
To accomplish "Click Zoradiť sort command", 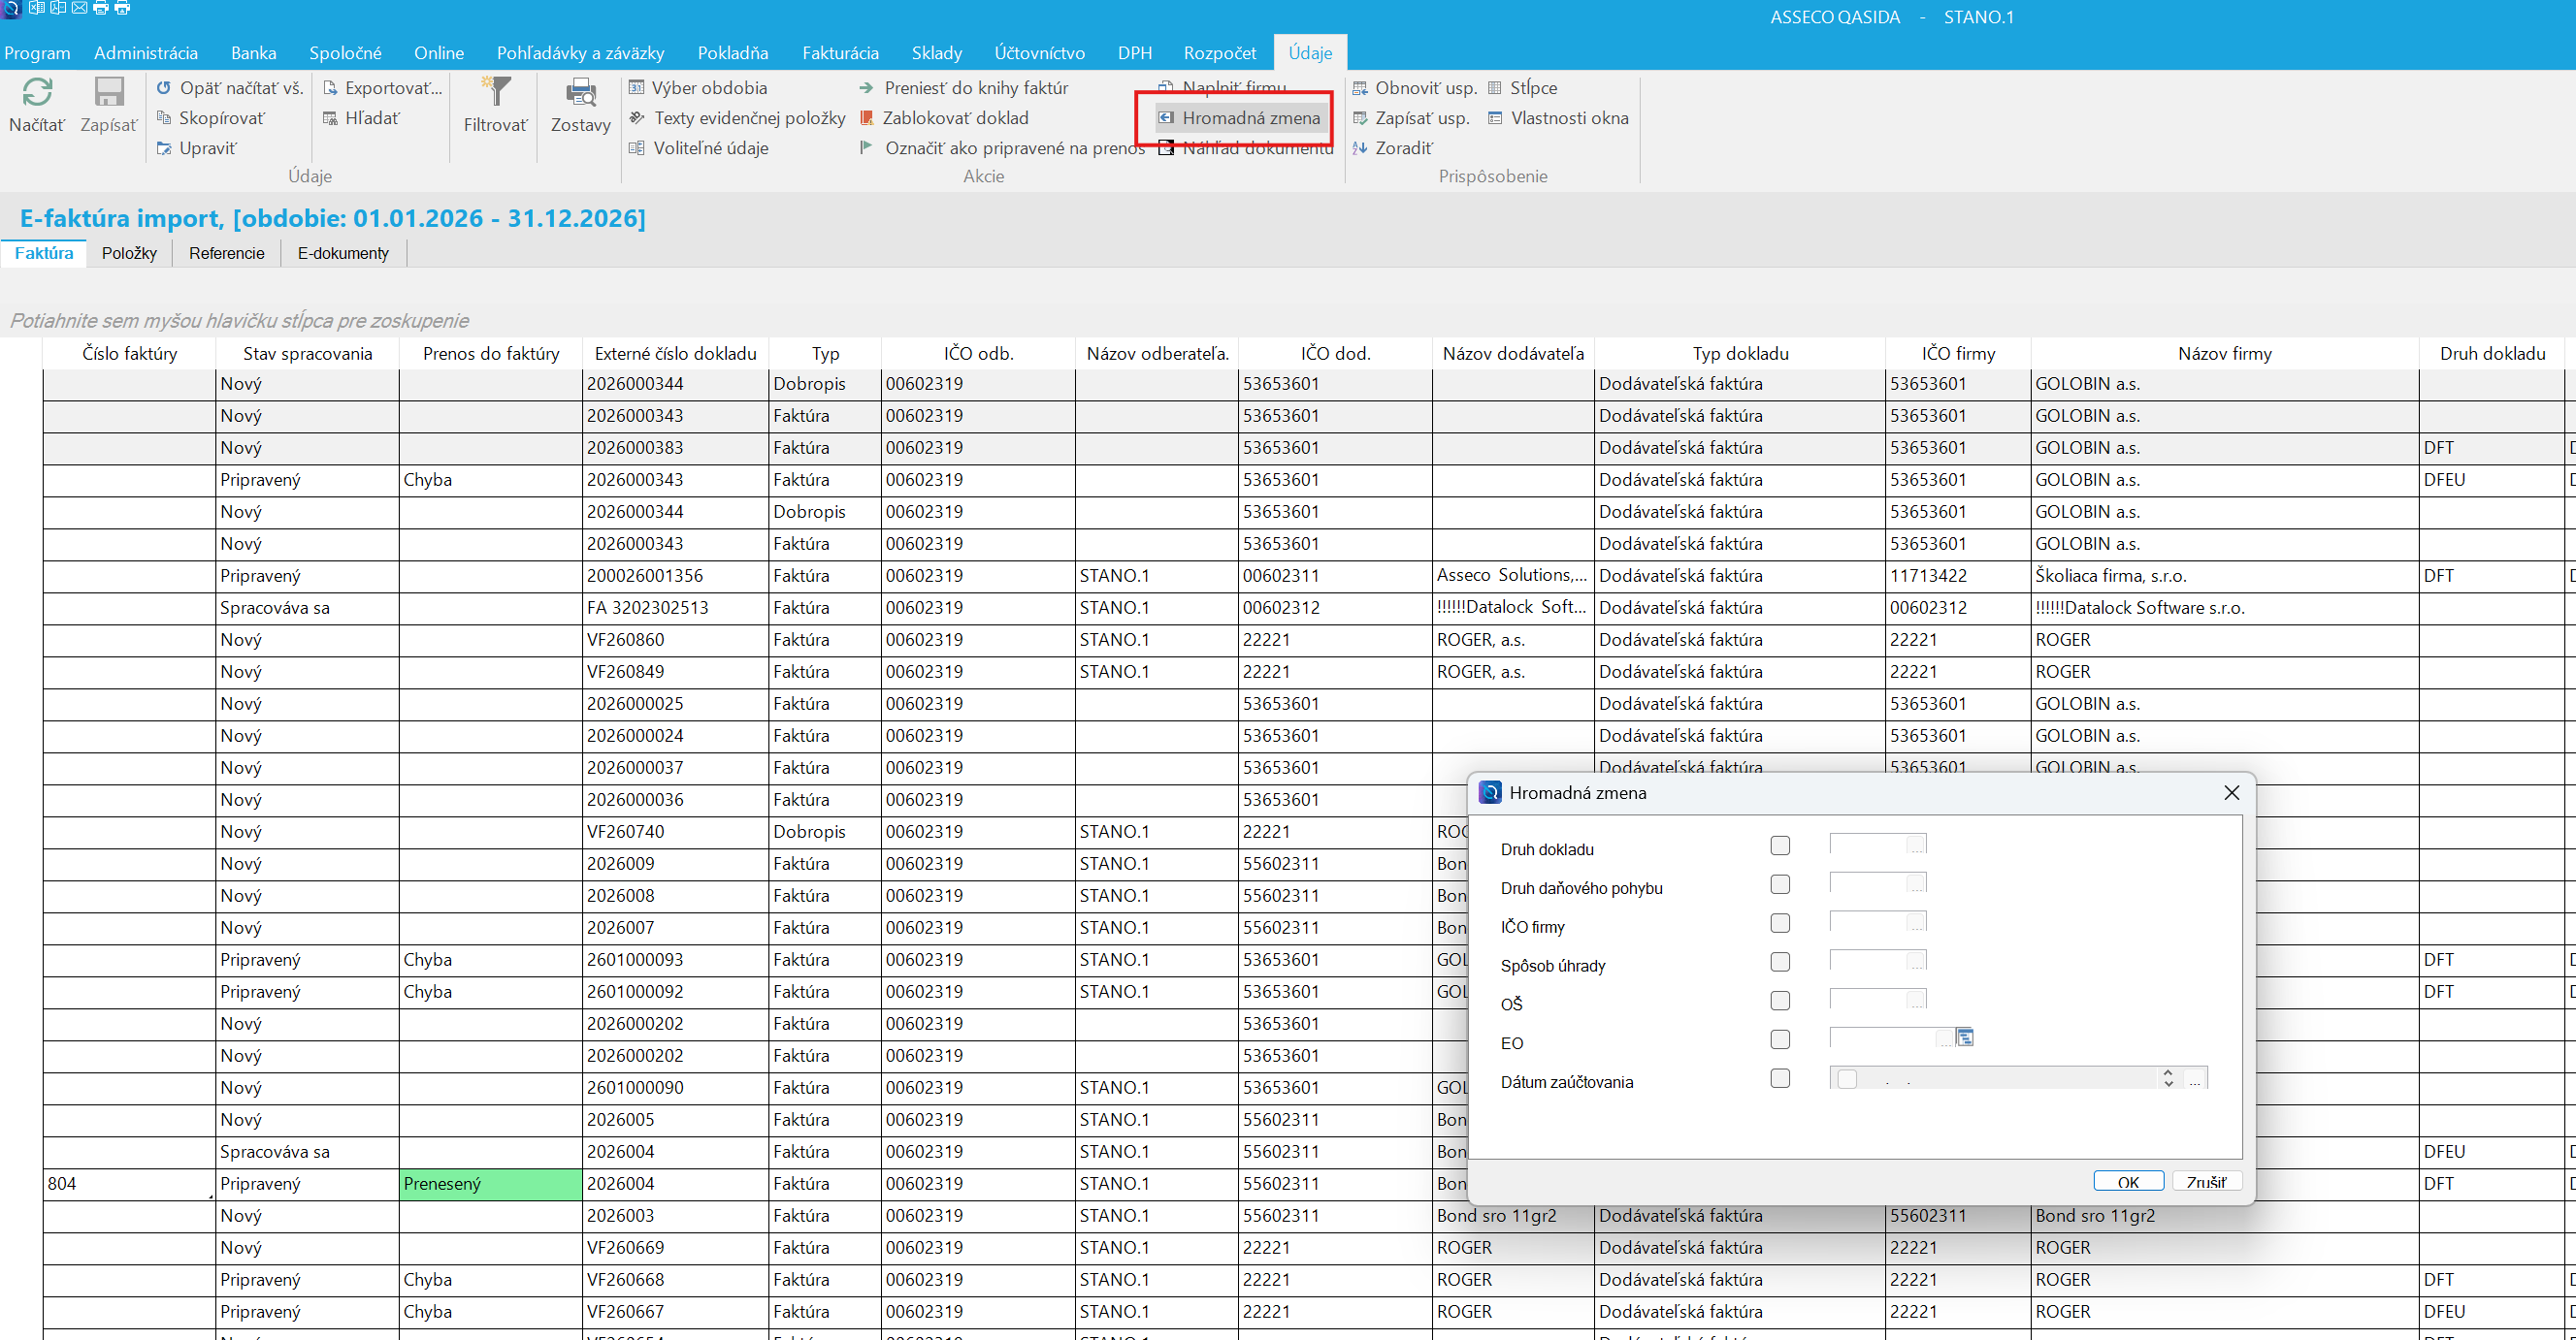I will point(1393,148).
